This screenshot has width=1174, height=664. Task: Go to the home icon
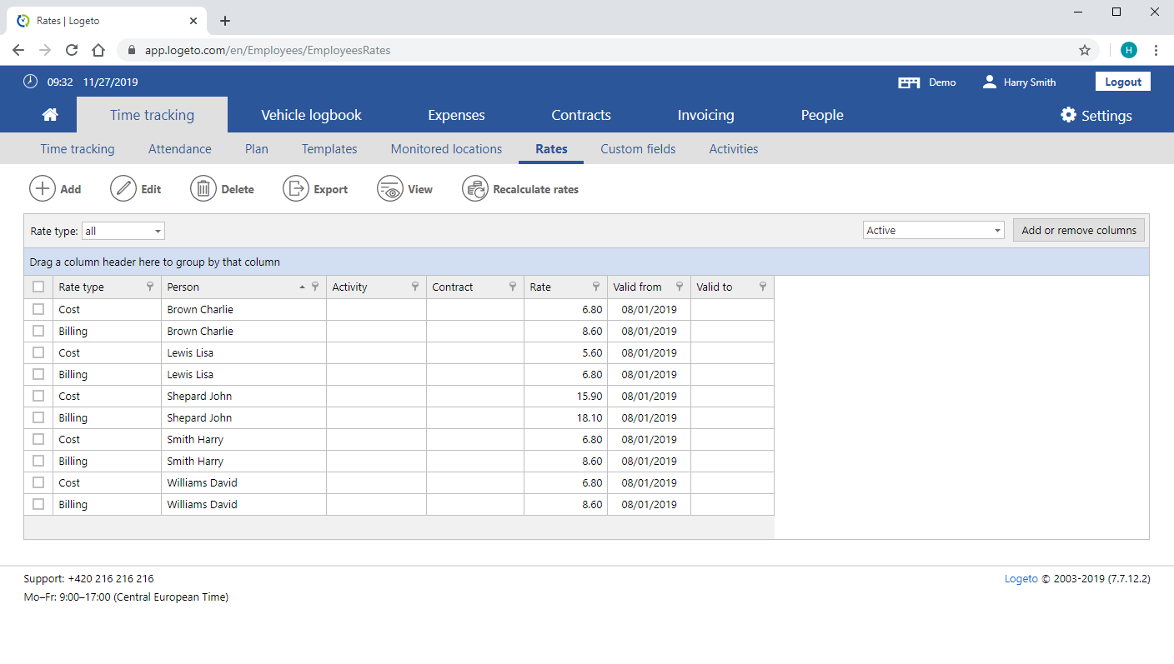(x=50, y=115)
